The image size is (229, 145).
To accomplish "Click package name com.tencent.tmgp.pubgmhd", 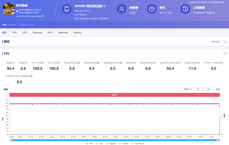I will tap(30, 16).
